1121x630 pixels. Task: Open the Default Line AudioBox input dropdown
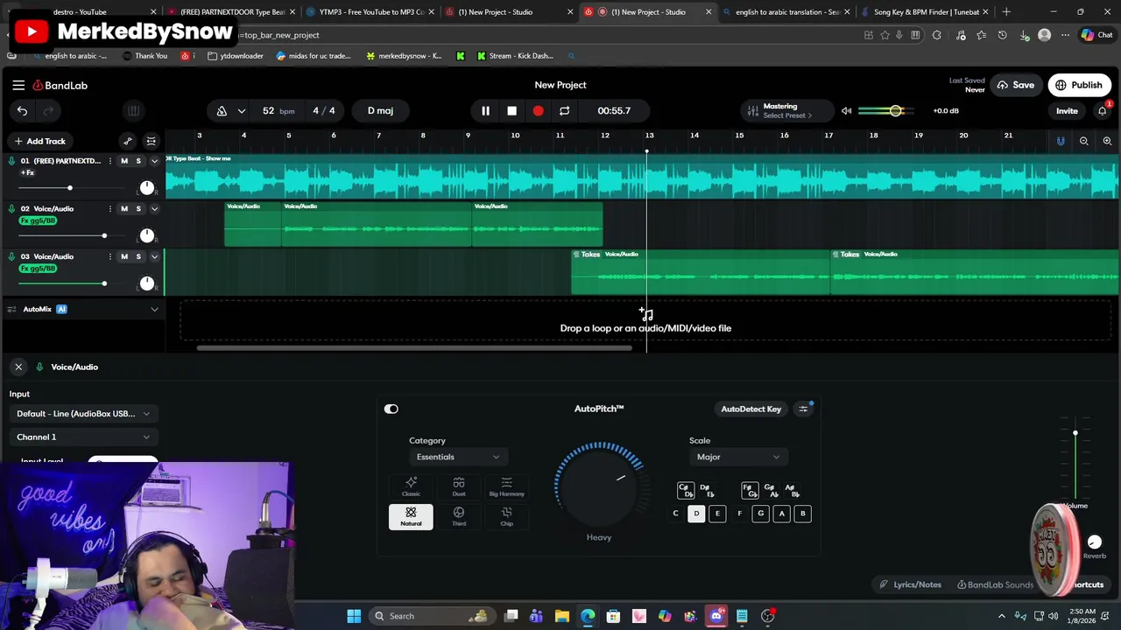[x=83, y=414]
